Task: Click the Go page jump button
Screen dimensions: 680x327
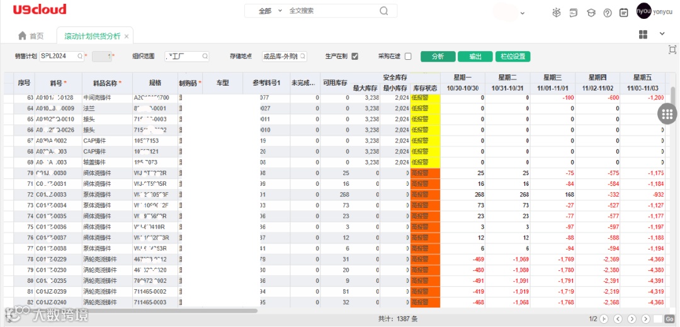Action: [669, 319]
